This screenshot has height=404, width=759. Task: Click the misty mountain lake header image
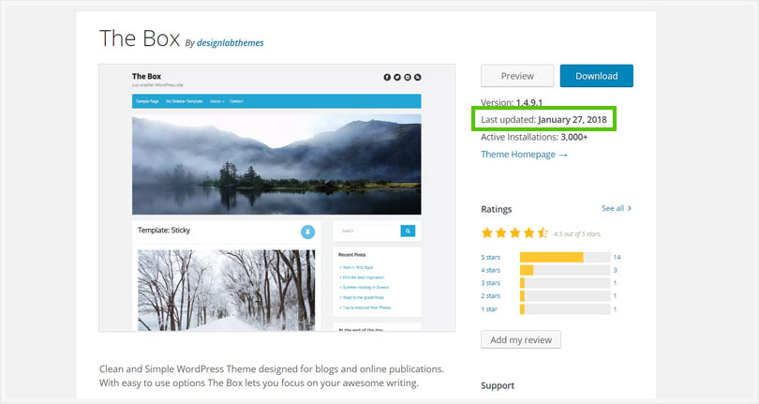[x=276, y=165]
